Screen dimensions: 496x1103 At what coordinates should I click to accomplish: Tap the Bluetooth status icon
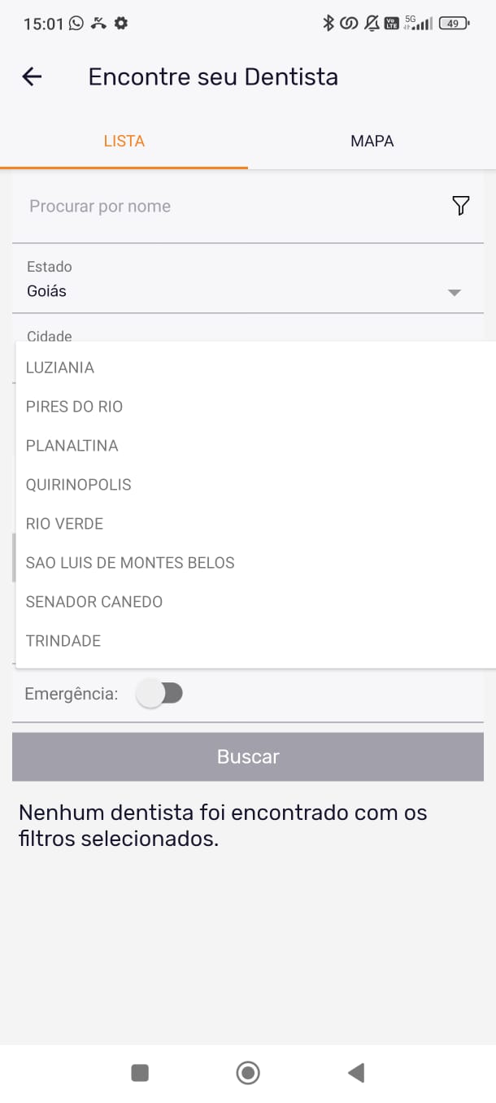(x=328, y=24)
